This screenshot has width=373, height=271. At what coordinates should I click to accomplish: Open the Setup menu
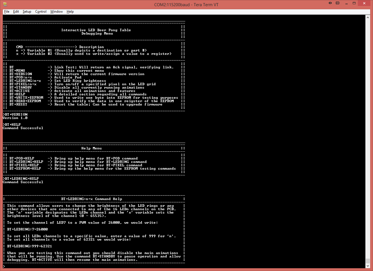[x=27, y=12]
